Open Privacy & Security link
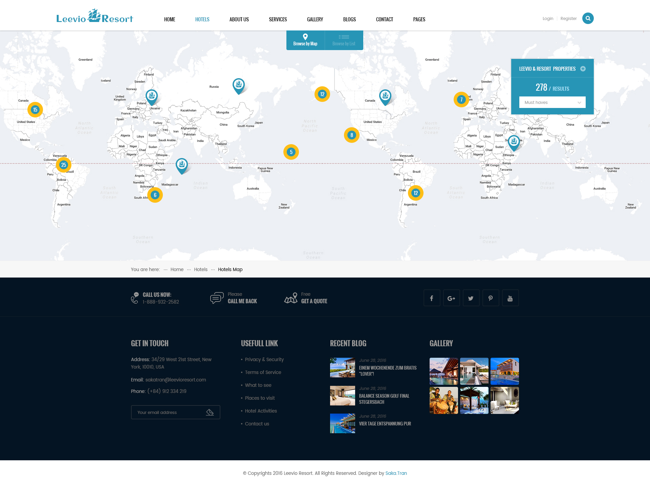650x485 pixels. 264,359
